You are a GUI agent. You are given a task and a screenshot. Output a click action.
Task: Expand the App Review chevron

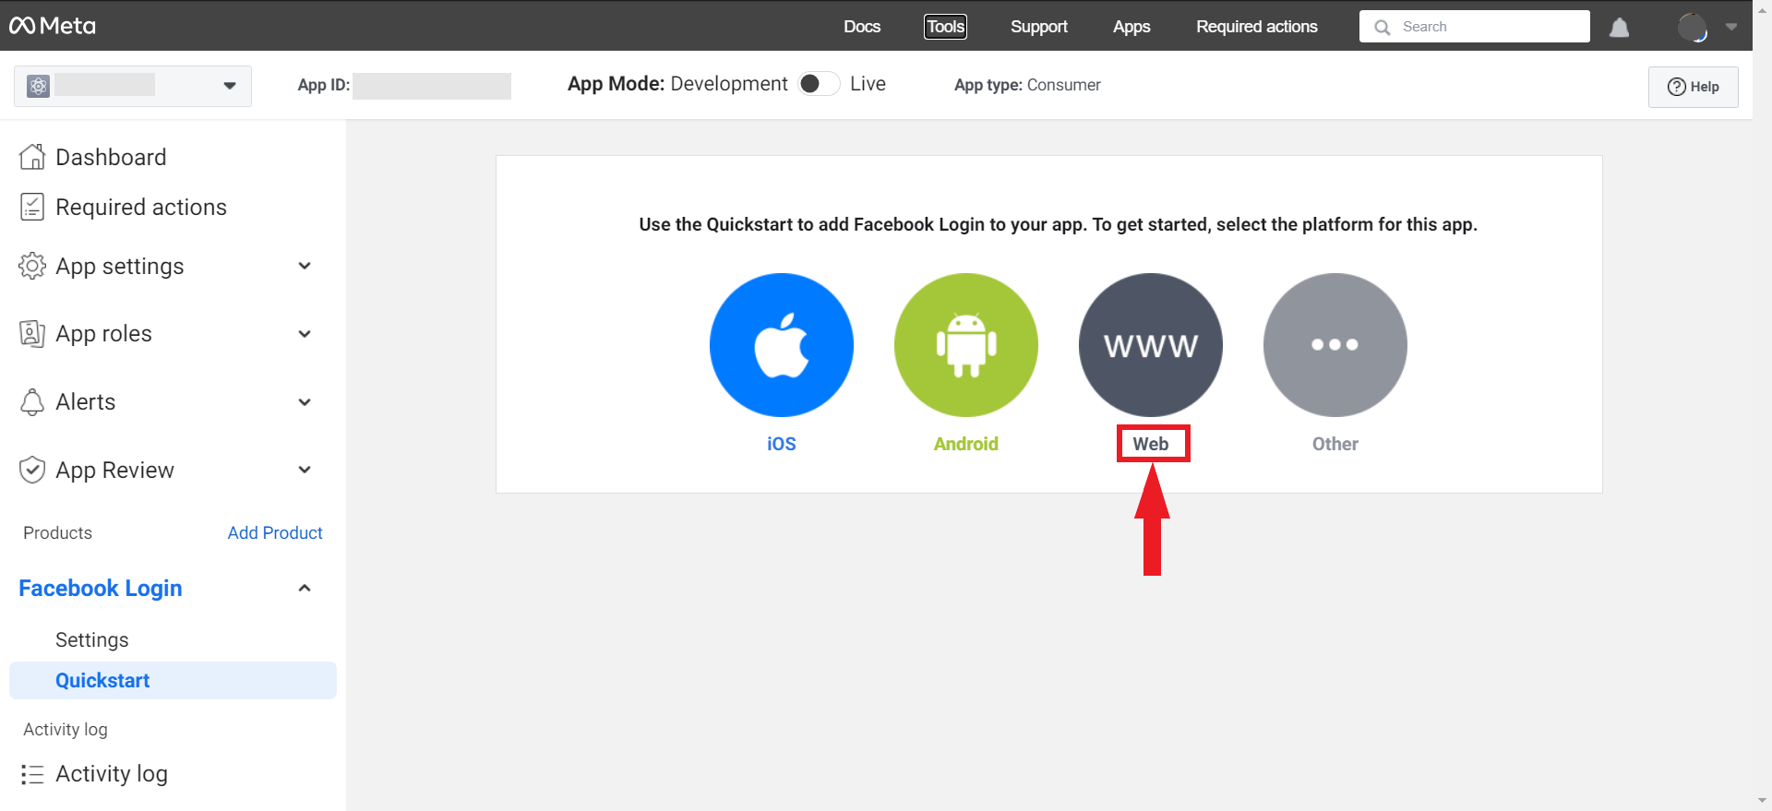[305, 470]
